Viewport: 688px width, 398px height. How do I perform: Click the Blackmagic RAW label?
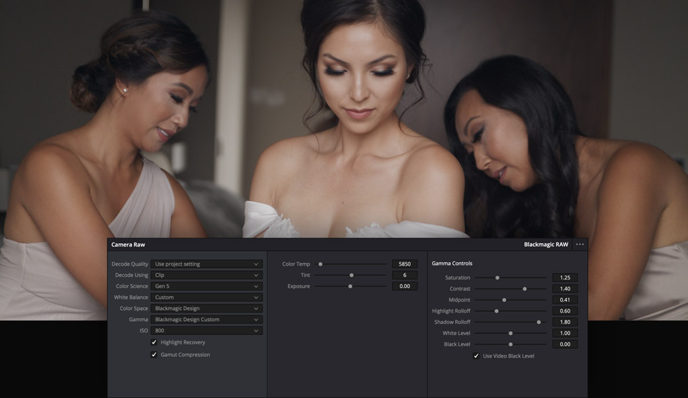point(548,243)
